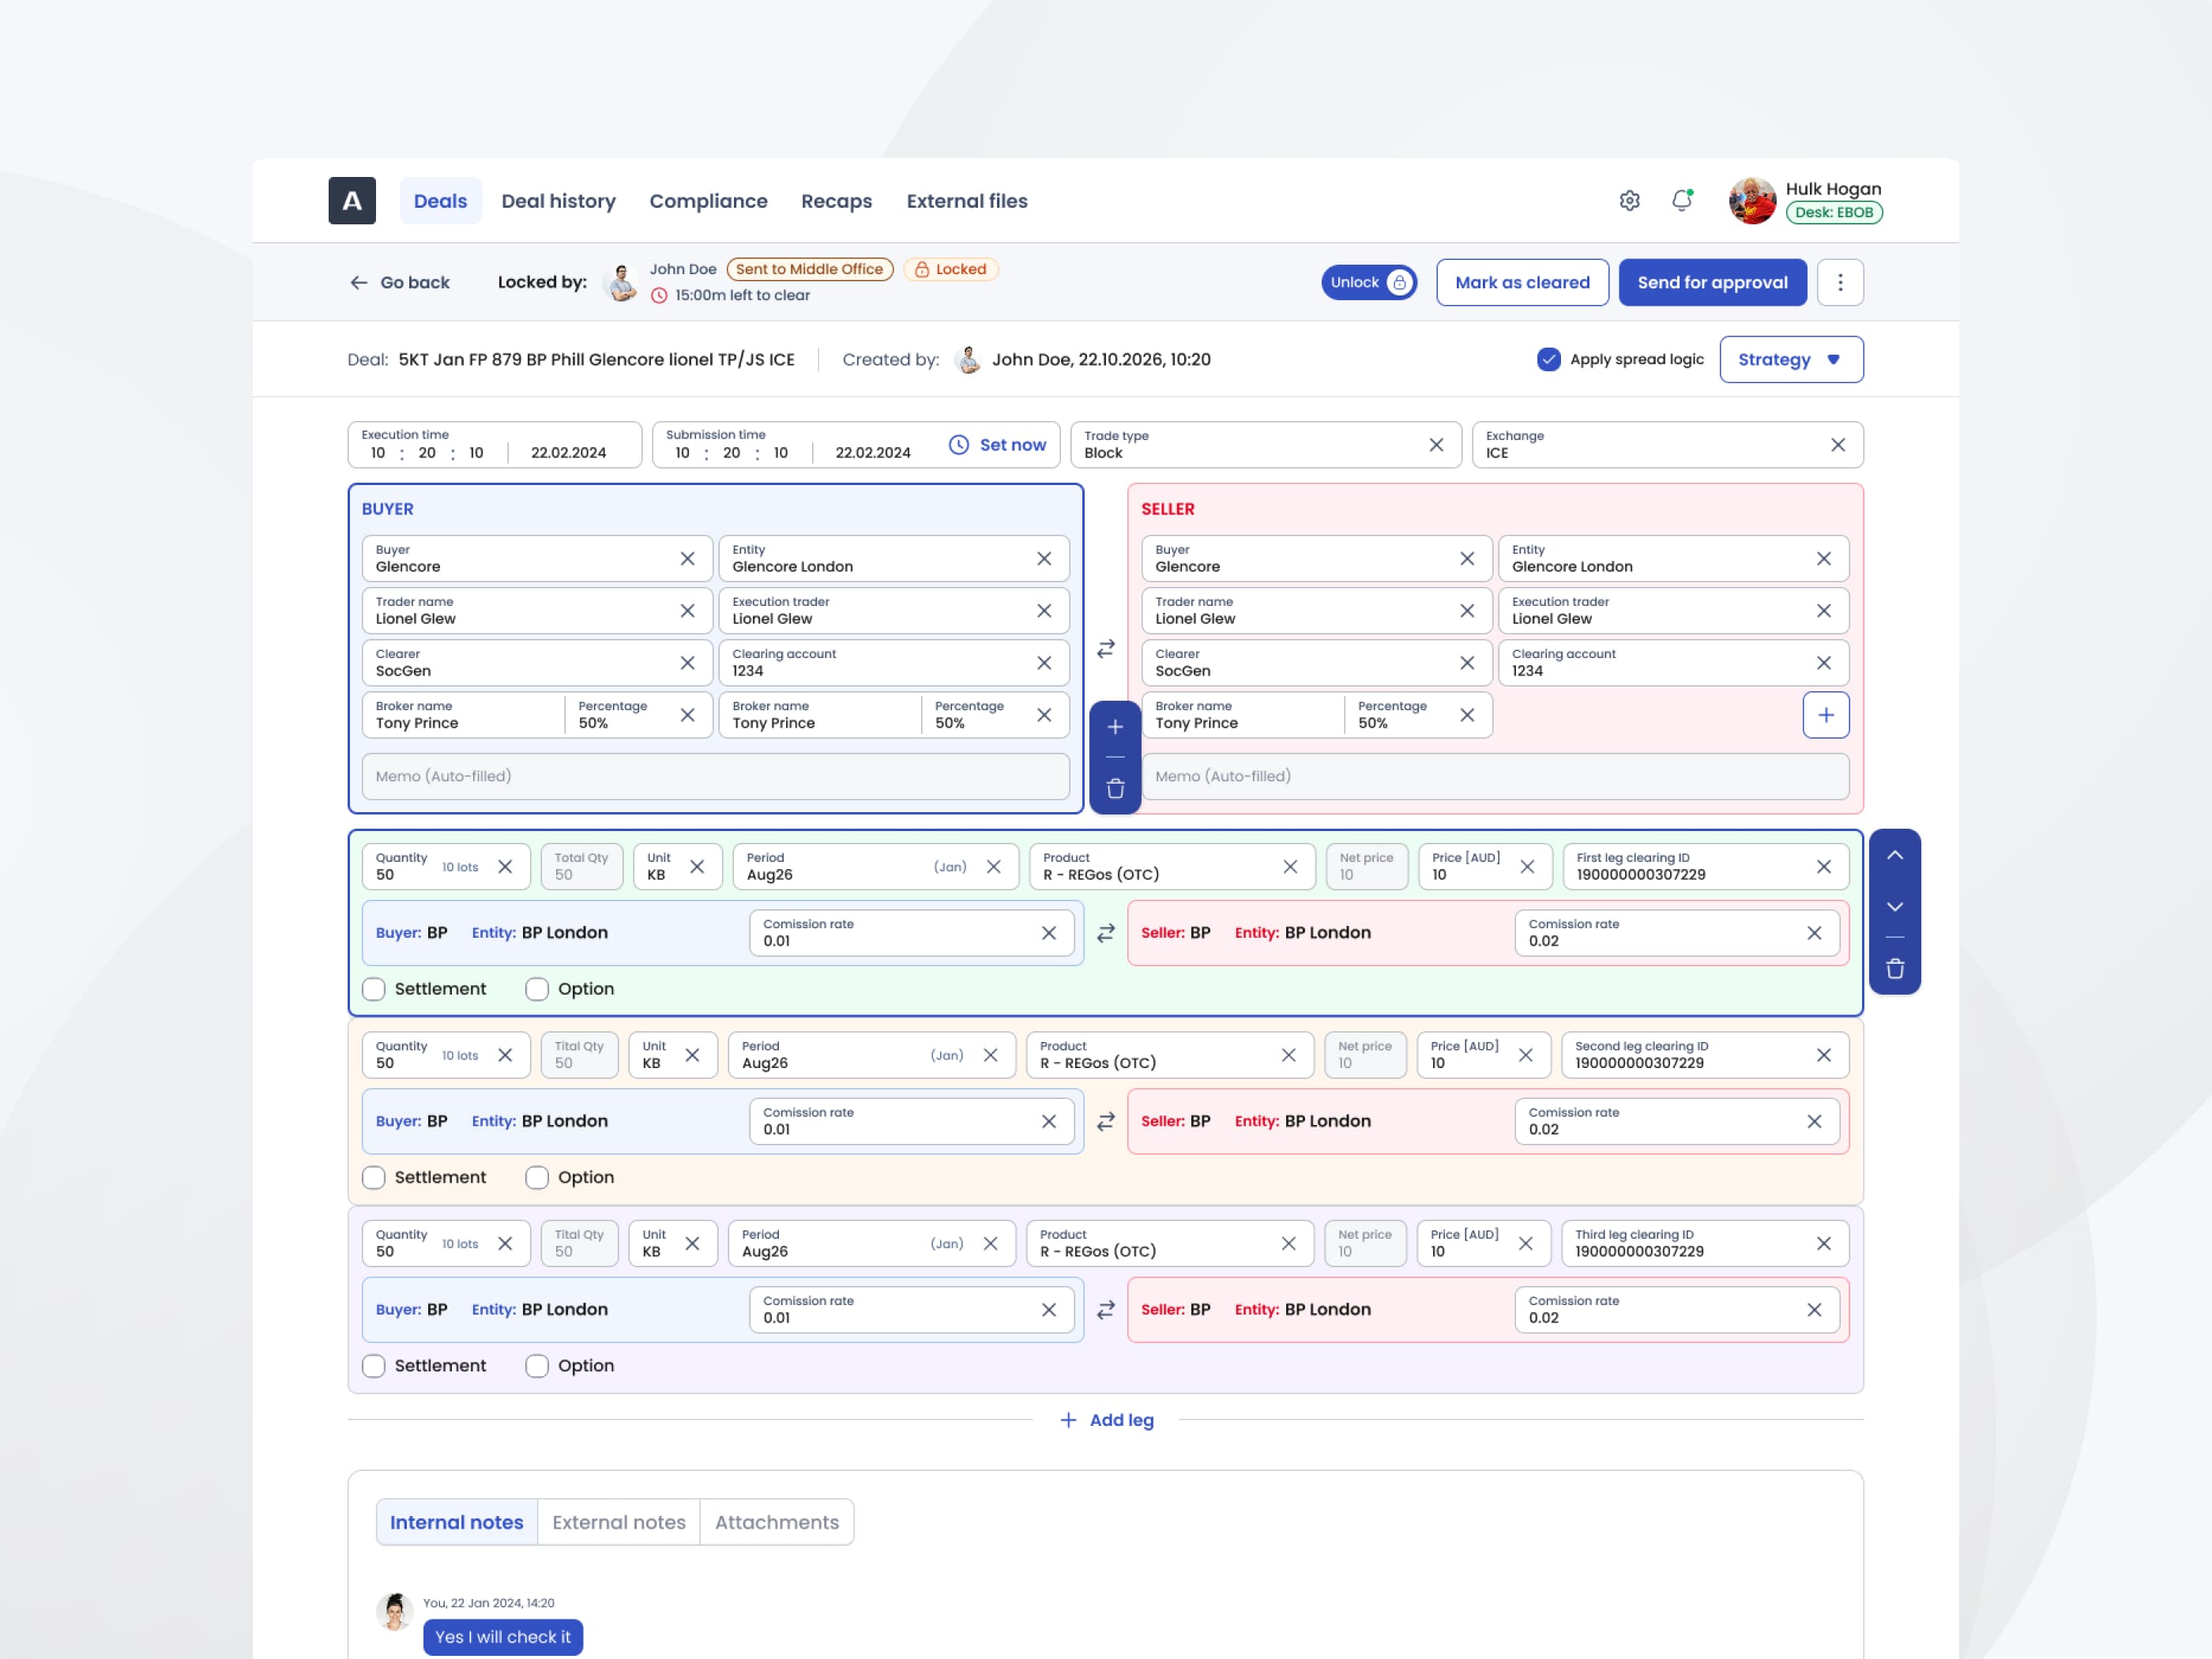This screenshot has height=1659, width=2212.
Task: Clear the Exchange ICE field
Action: pos(1838,445)
